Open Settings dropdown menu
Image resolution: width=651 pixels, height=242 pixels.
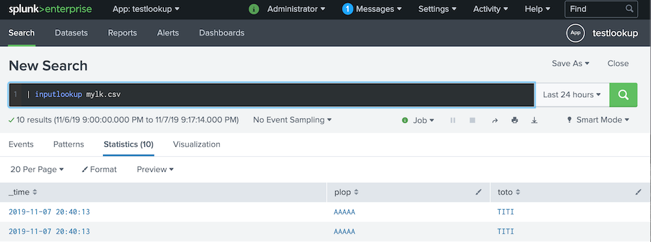point(437,9)
